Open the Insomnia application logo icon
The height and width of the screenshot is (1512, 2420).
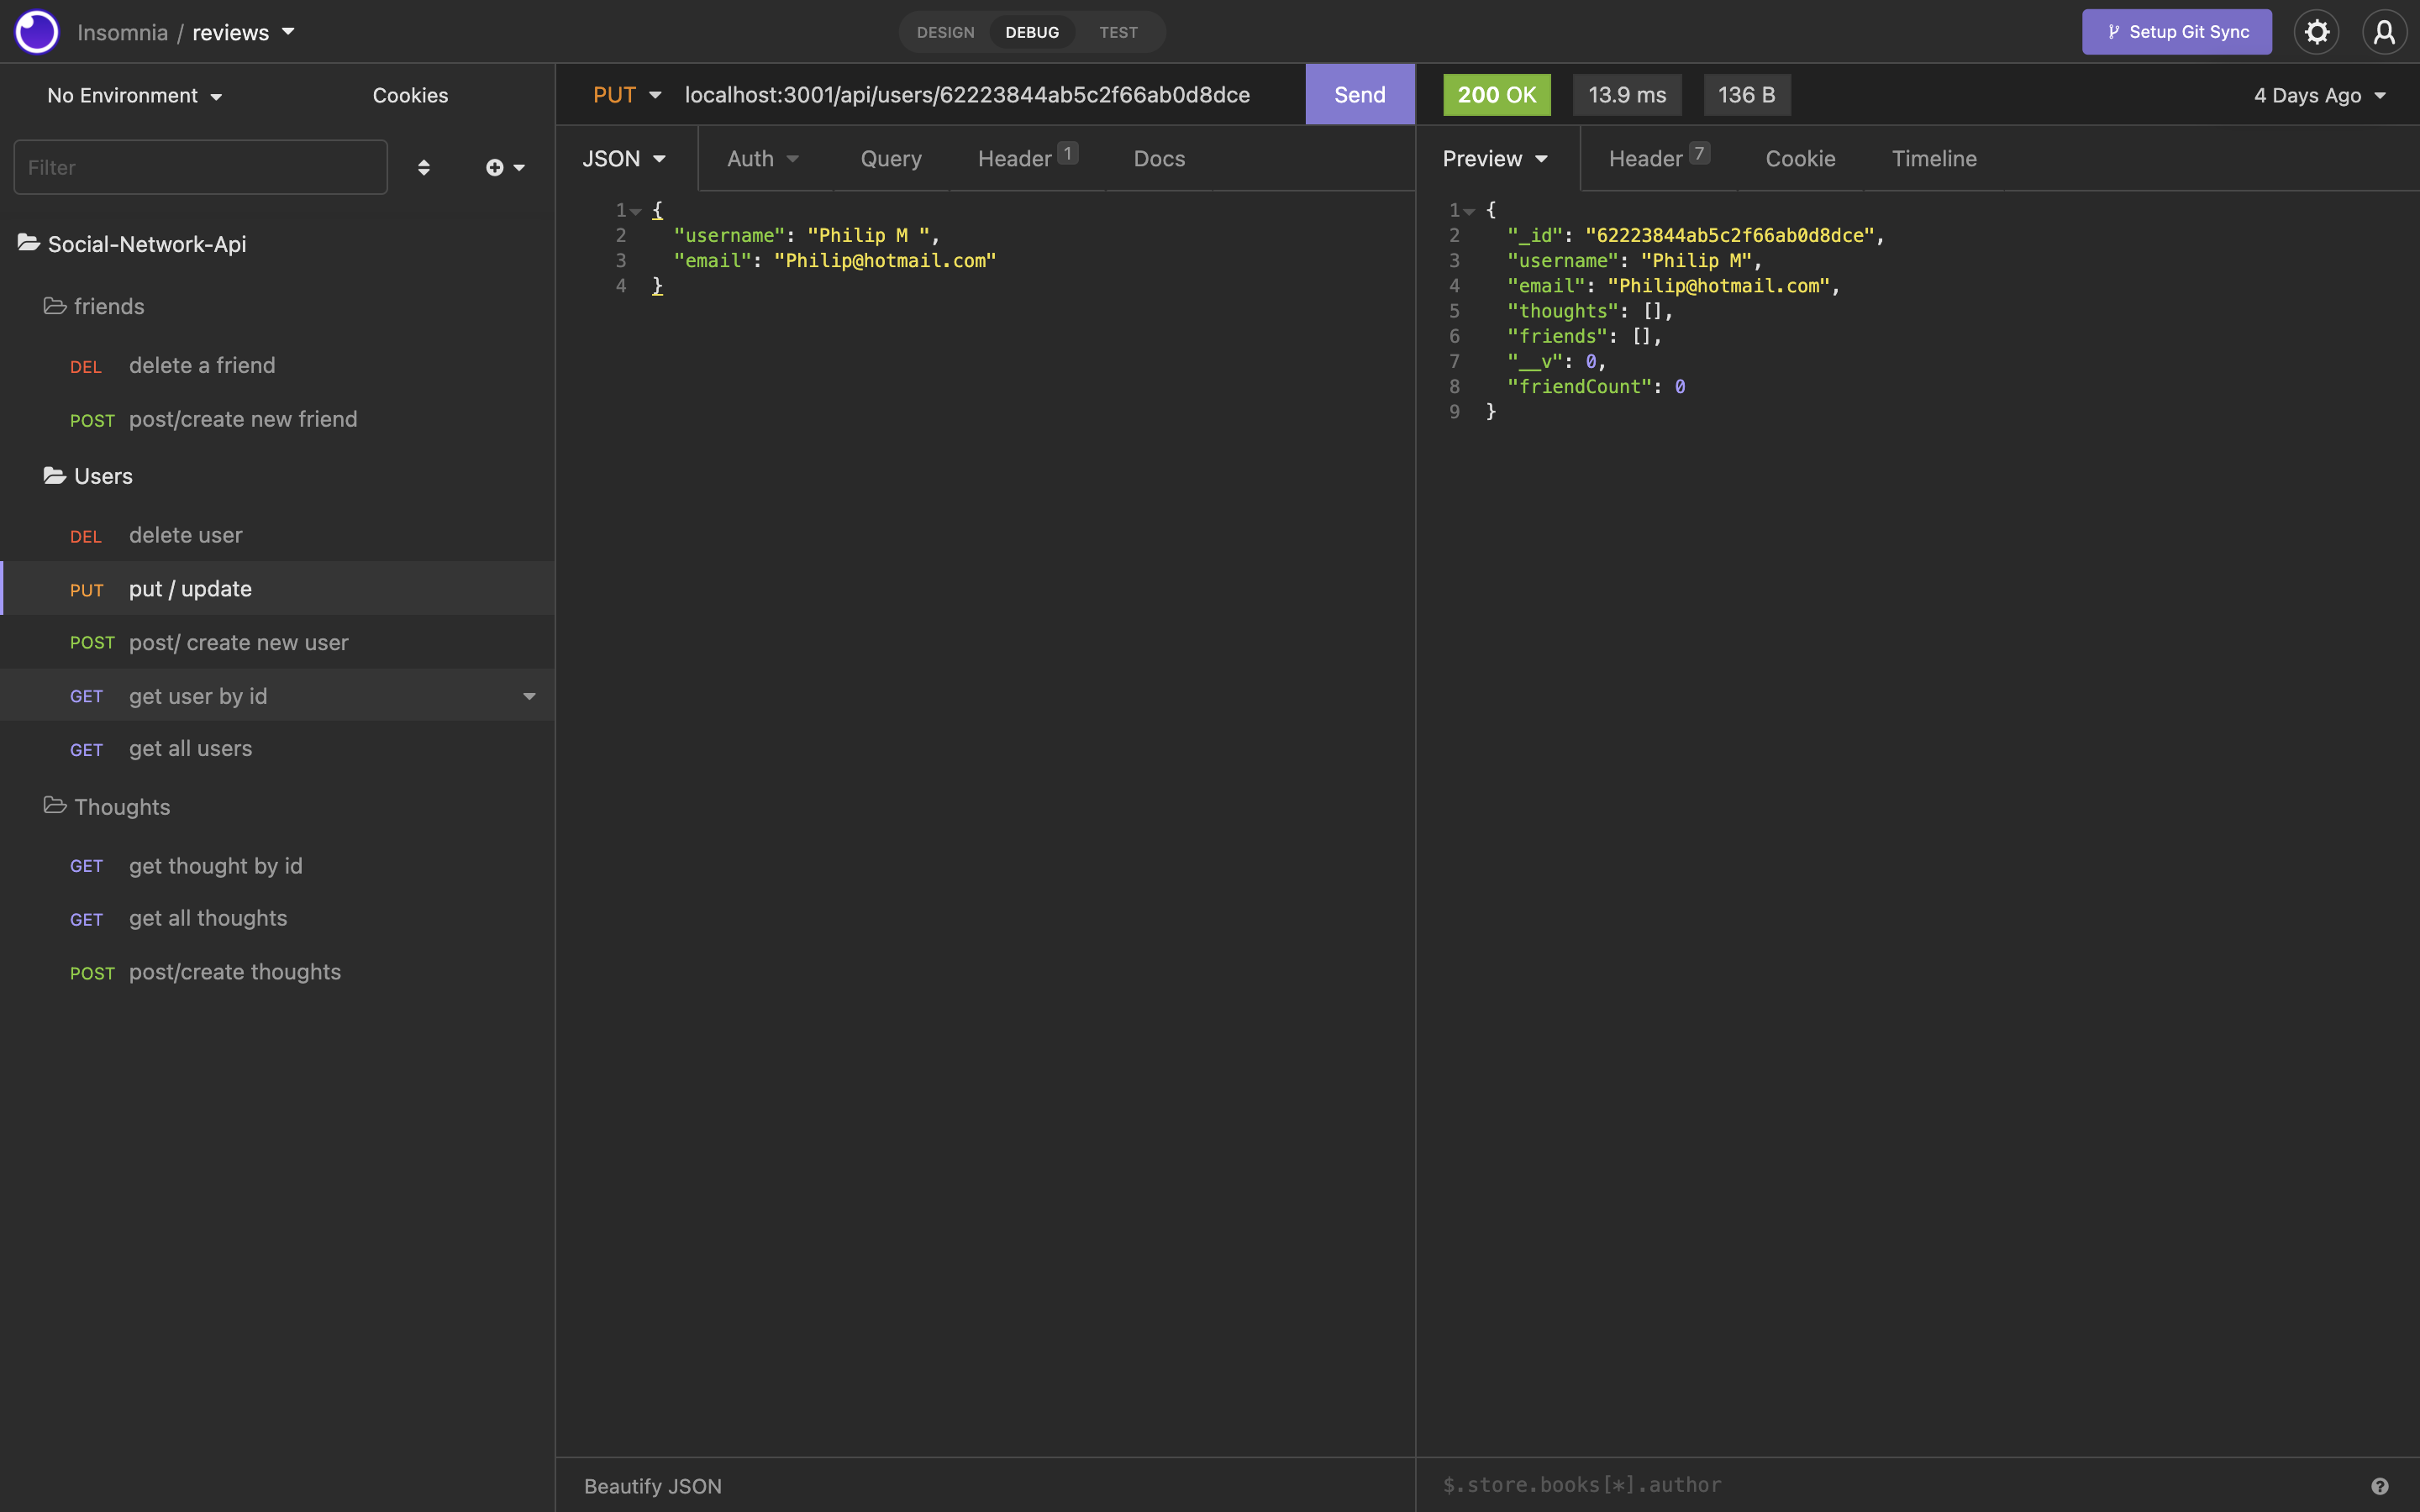click(37, 31)
